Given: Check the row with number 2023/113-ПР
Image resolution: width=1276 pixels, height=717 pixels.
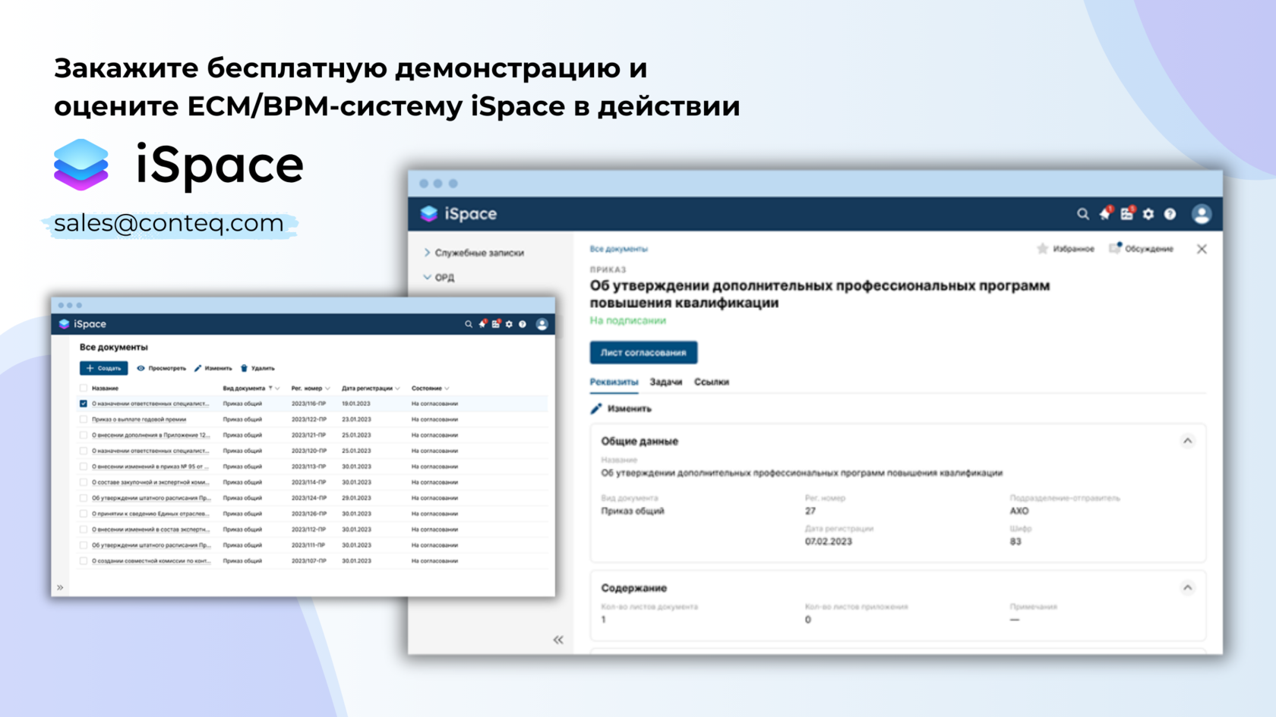Looking at the screenshot, I should click(x=84, y=467).
